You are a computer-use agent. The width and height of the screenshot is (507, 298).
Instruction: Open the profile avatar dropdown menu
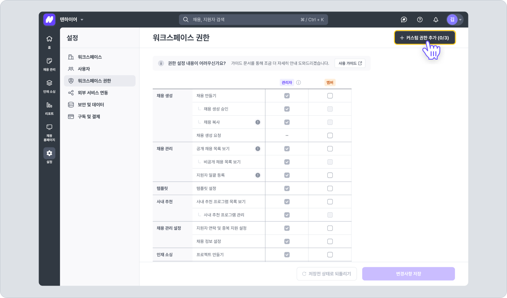[455, 19]
